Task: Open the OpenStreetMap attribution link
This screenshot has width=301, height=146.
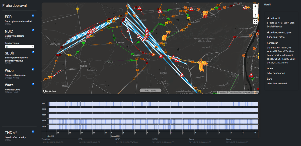Action: [x=234, y=92]
